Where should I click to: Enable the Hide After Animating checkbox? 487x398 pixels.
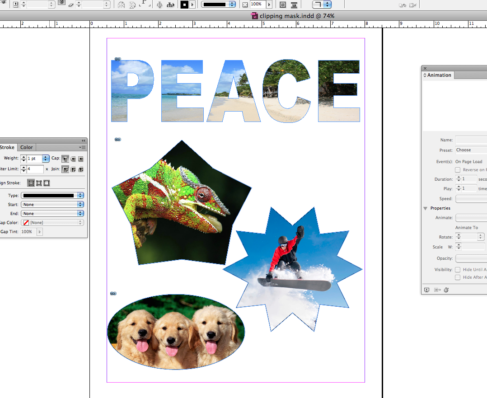click(457, 277)
